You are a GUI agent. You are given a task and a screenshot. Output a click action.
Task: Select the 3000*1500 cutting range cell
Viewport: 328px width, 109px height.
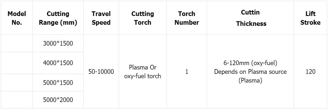pos(58,43)
